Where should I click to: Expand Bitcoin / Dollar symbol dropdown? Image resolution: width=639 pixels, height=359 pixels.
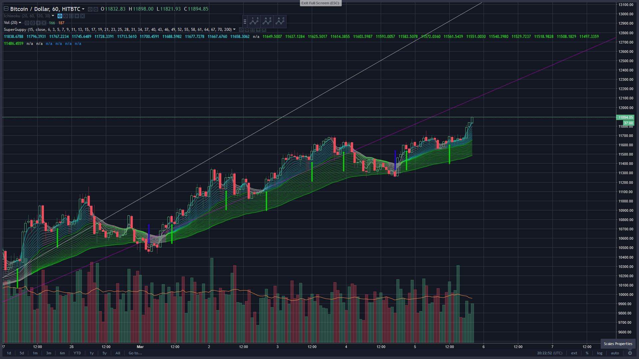[x=83, y=9]
